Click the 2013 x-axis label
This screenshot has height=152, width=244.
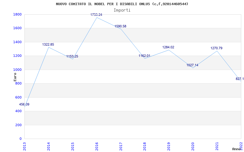click(24, 147)
